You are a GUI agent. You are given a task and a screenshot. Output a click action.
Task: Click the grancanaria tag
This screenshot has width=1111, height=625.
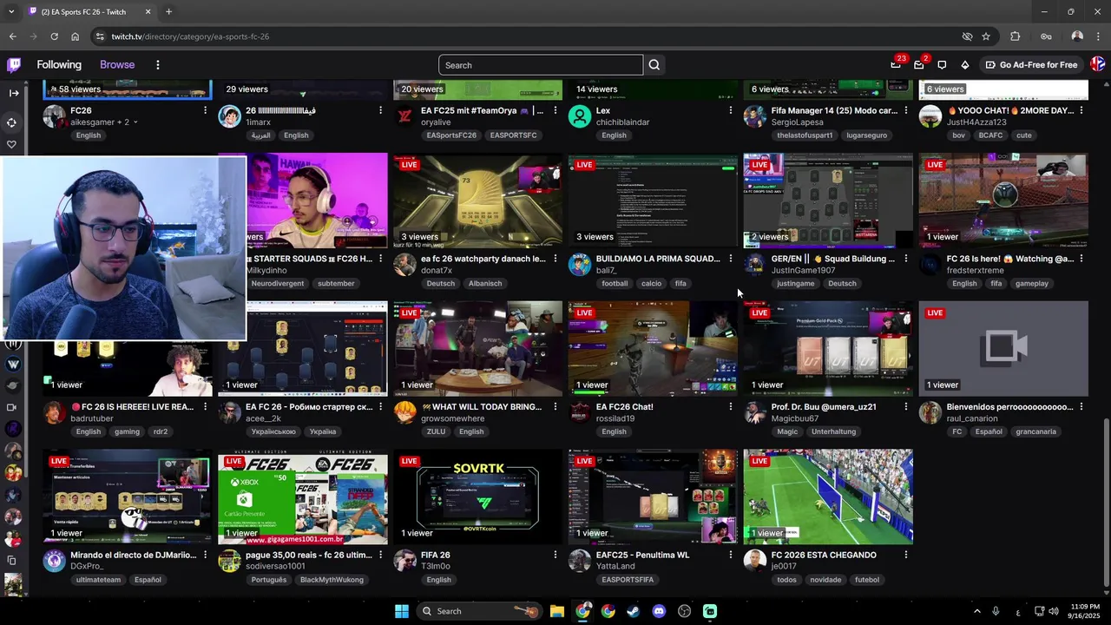point(1036,431)
